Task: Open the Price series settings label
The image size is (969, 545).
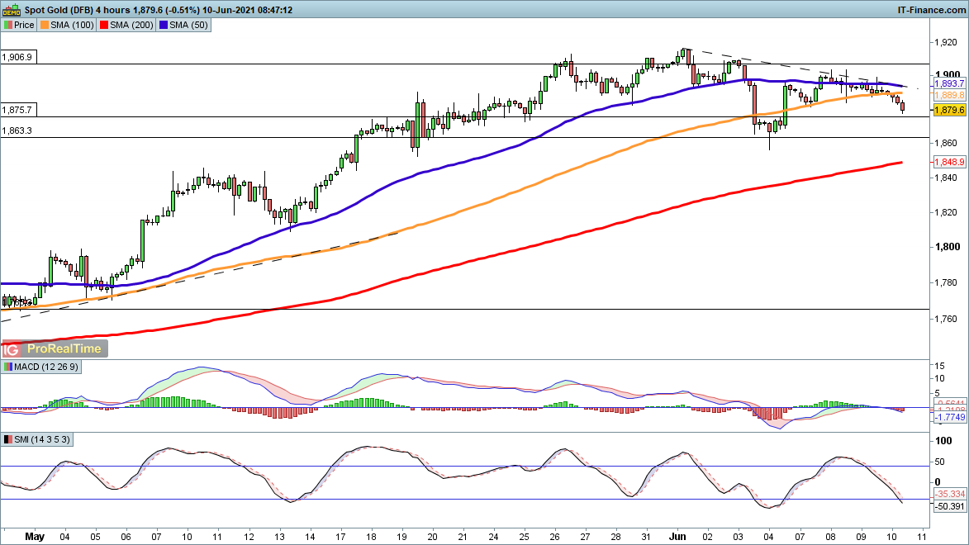Action: [x=24, y=25]
